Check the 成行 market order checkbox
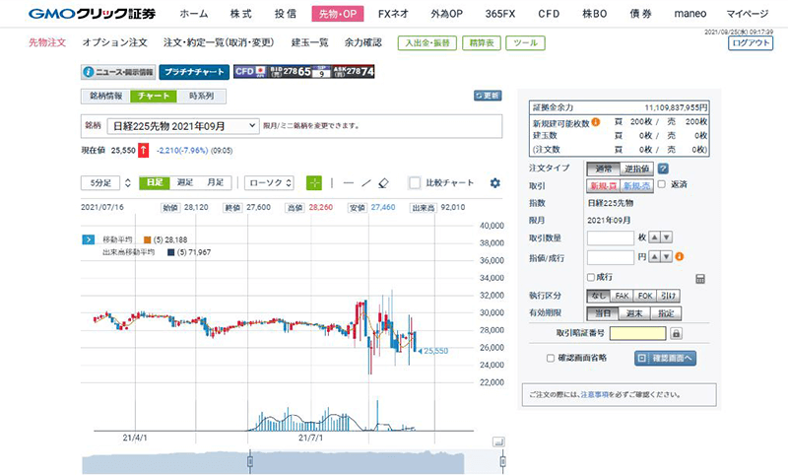Image resolution: width=788 pixels, height=475 pixels. tap(591, 277)
